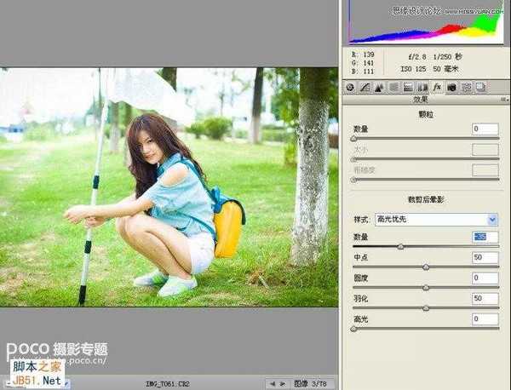Click the 高光 highlights value field
The image size is (511, 390).
coord(485,318)
